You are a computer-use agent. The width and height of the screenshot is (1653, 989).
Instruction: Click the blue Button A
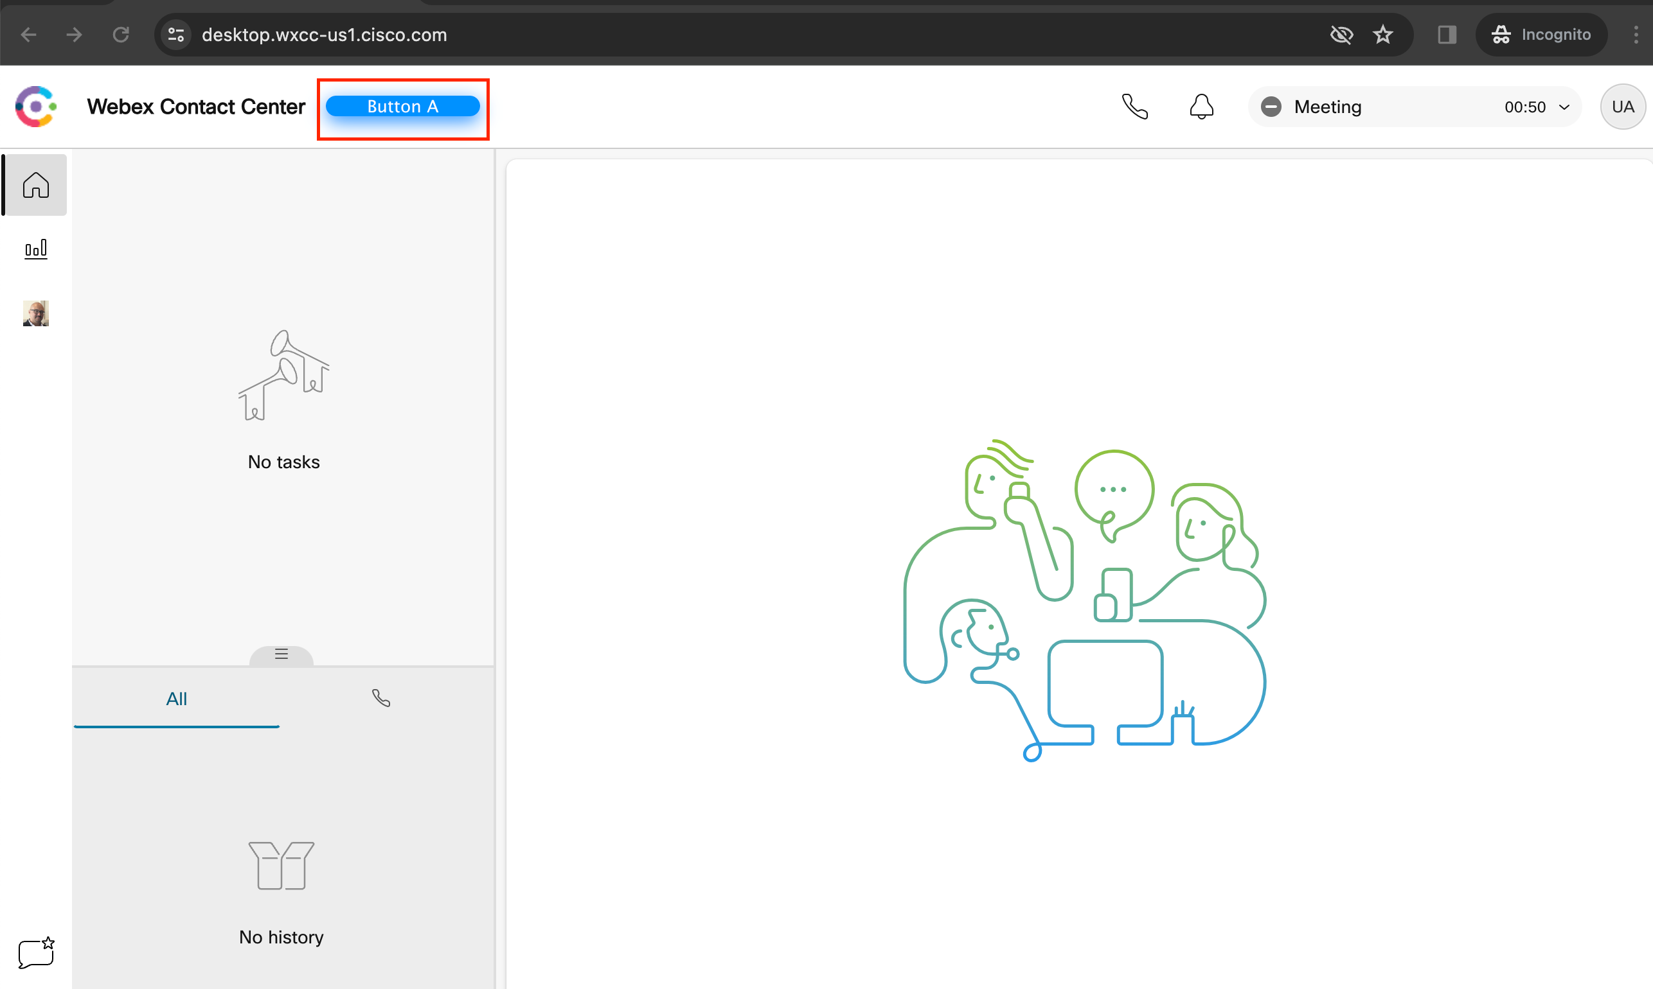(402, 107)
